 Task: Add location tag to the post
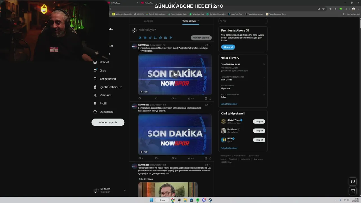pos(171,38)
